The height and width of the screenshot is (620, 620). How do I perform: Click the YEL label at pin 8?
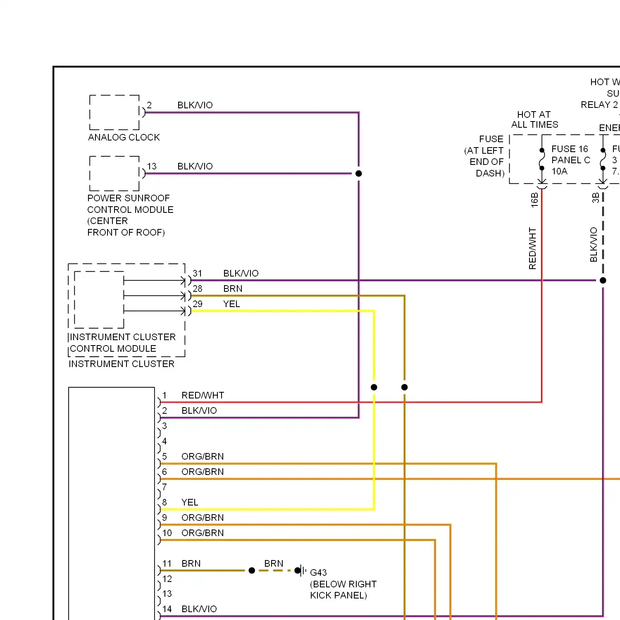(x=190, y=502)
